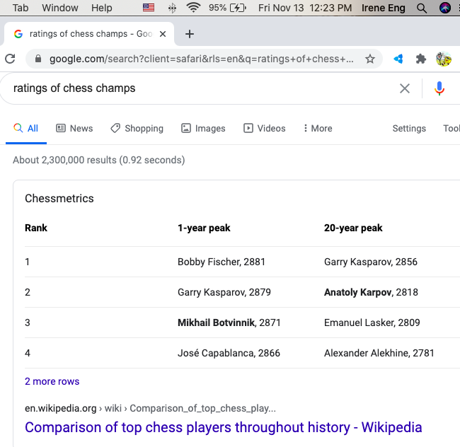Open the Settings search menu
460x447 pixels.
click(409, 128)
